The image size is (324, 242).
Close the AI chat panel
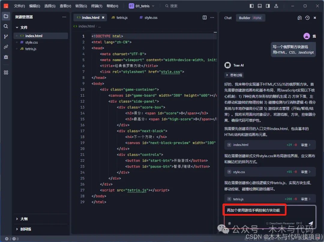tap(315, 18)
